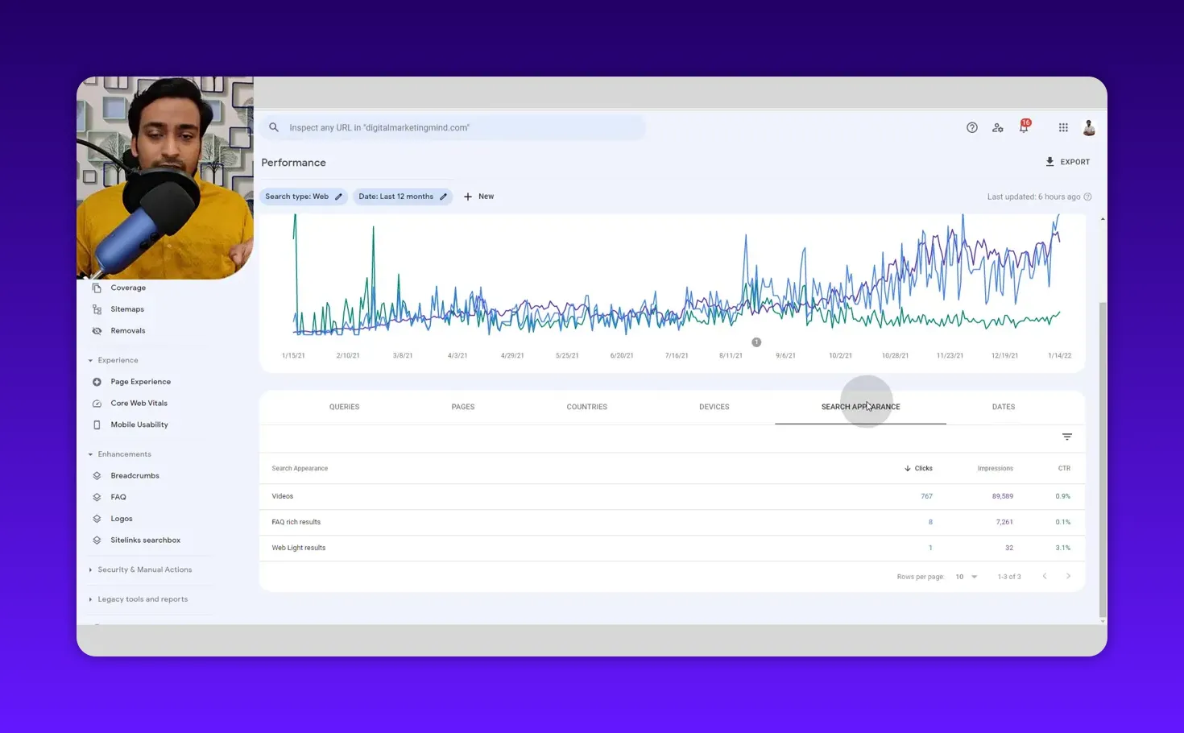
Task: Open the Rows per page dropdown
Action: coord(965,576)
